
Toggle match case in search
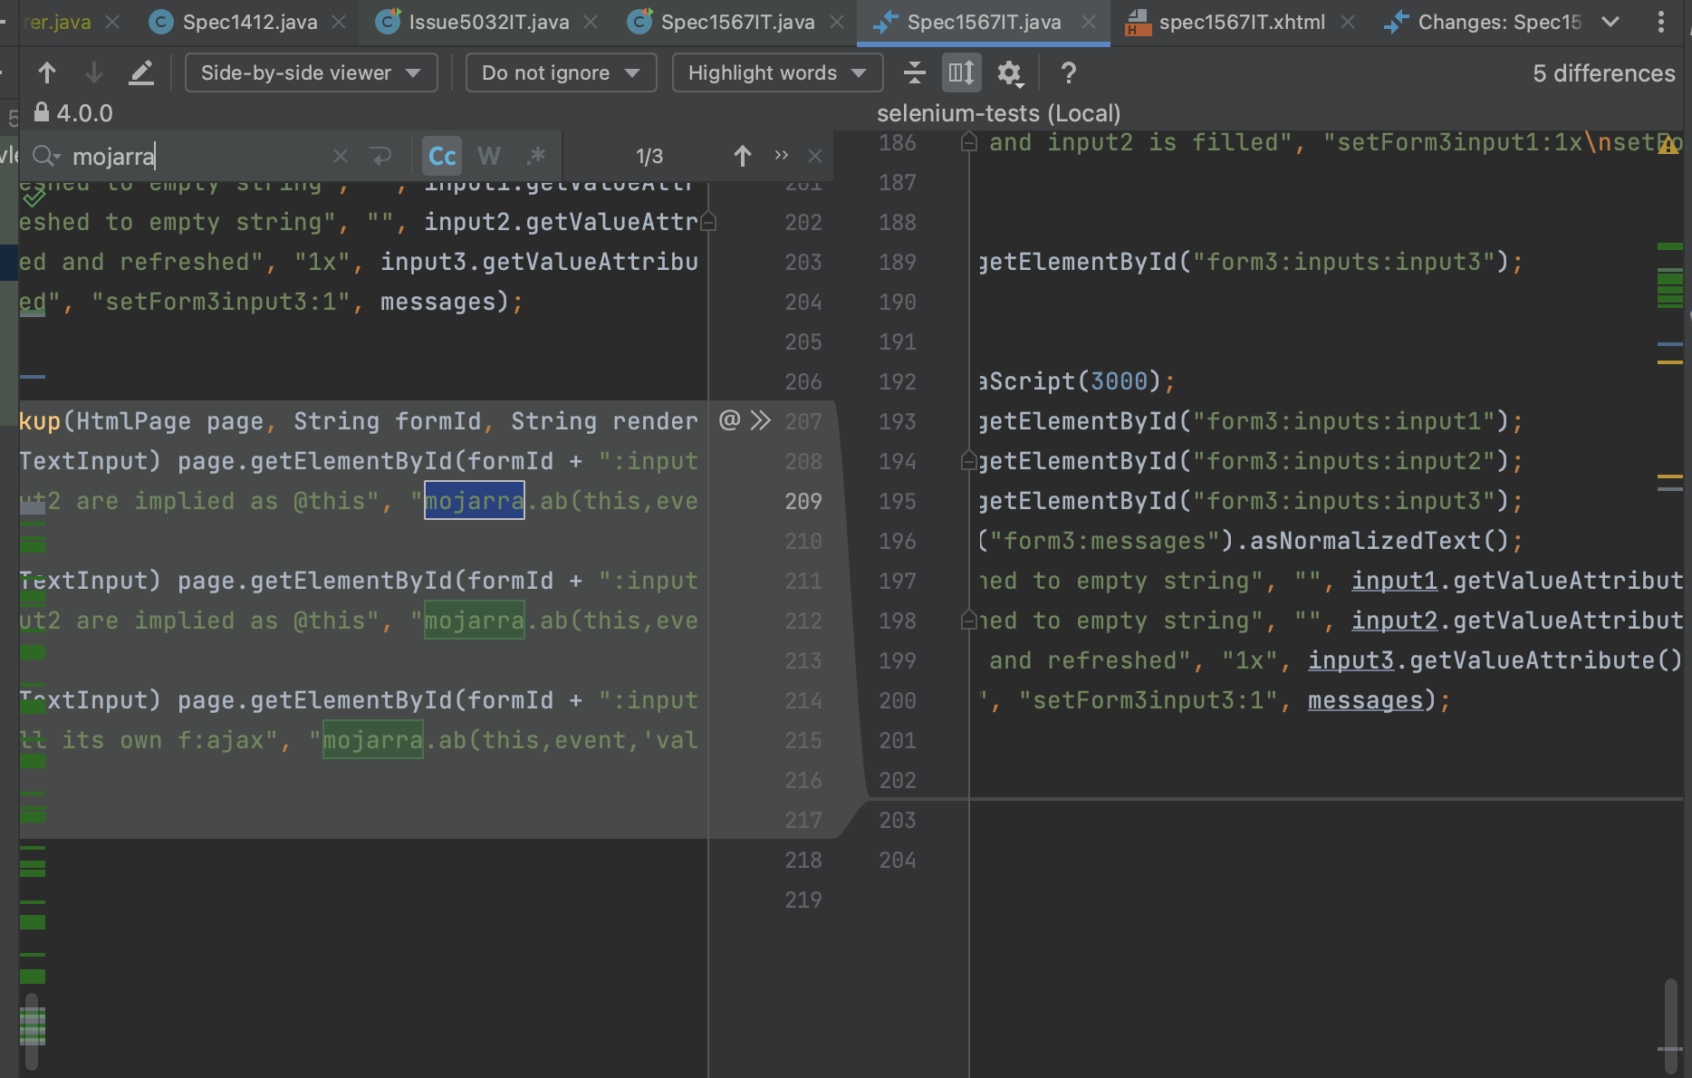pyautogui.click(x=441, y=156)
